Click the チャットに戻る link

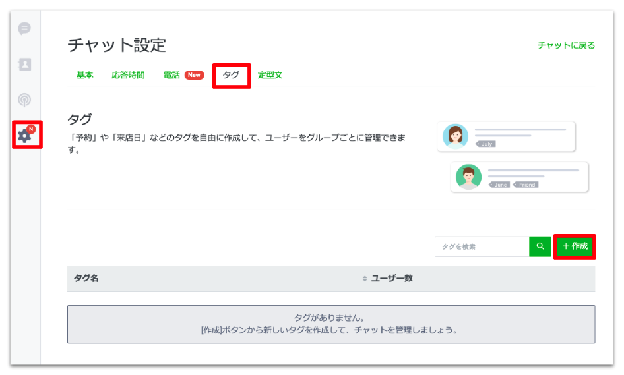click(566, 45)
